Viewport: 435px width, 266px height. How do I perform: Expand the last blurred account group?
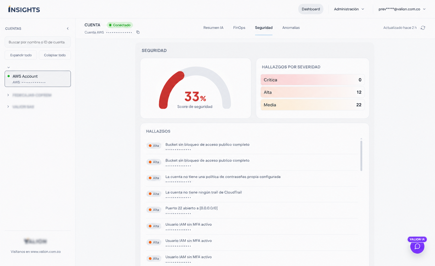click(8, 107)
